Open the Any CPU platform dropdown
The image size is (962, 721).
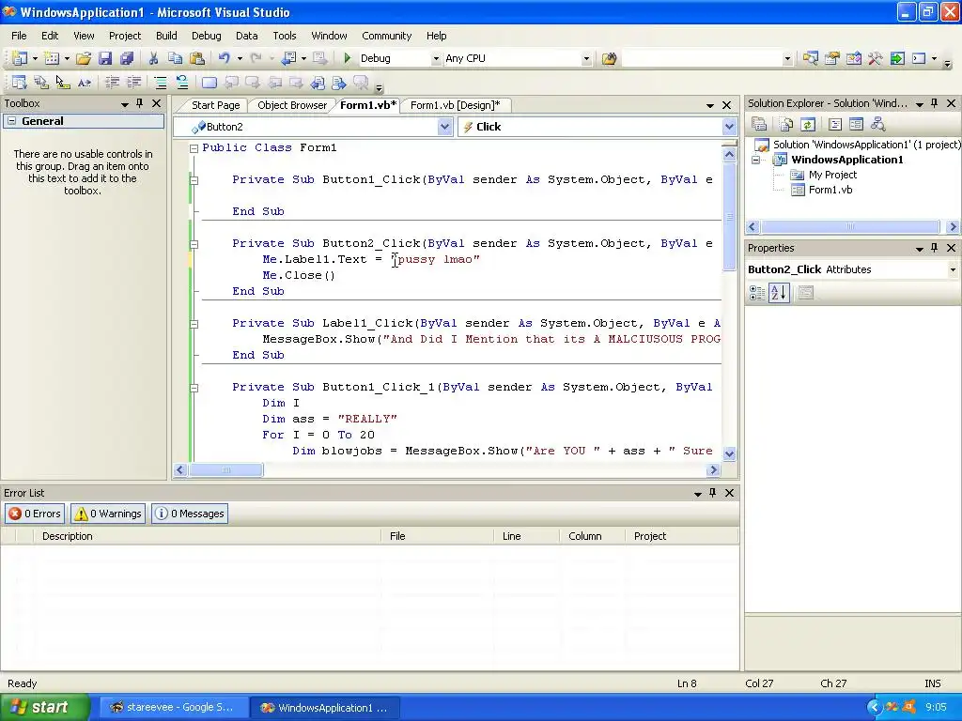tap(586, 59)
